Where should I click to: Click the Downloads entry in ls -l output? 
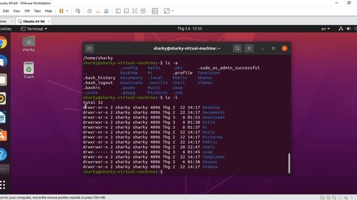tap(213, 117)
